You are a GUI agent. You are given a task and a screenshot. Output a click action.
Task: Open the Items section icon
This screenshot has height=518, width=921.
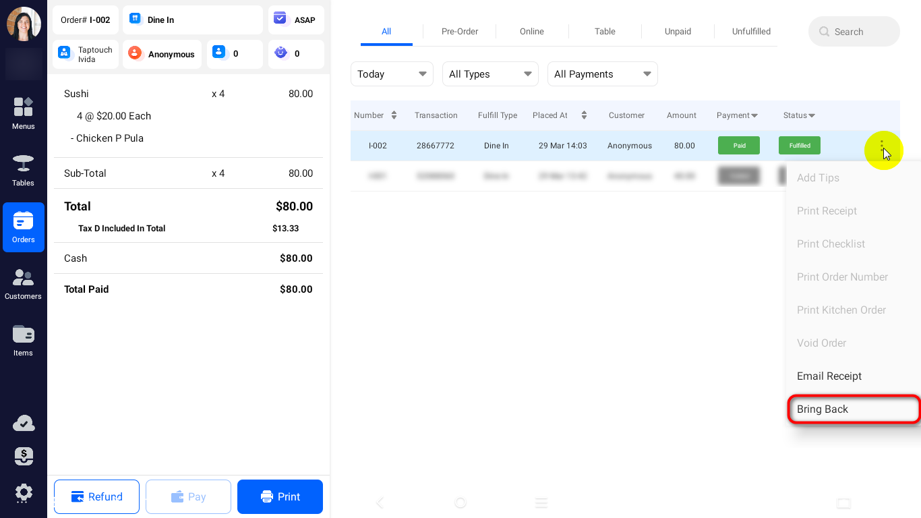tap(23, 340)
